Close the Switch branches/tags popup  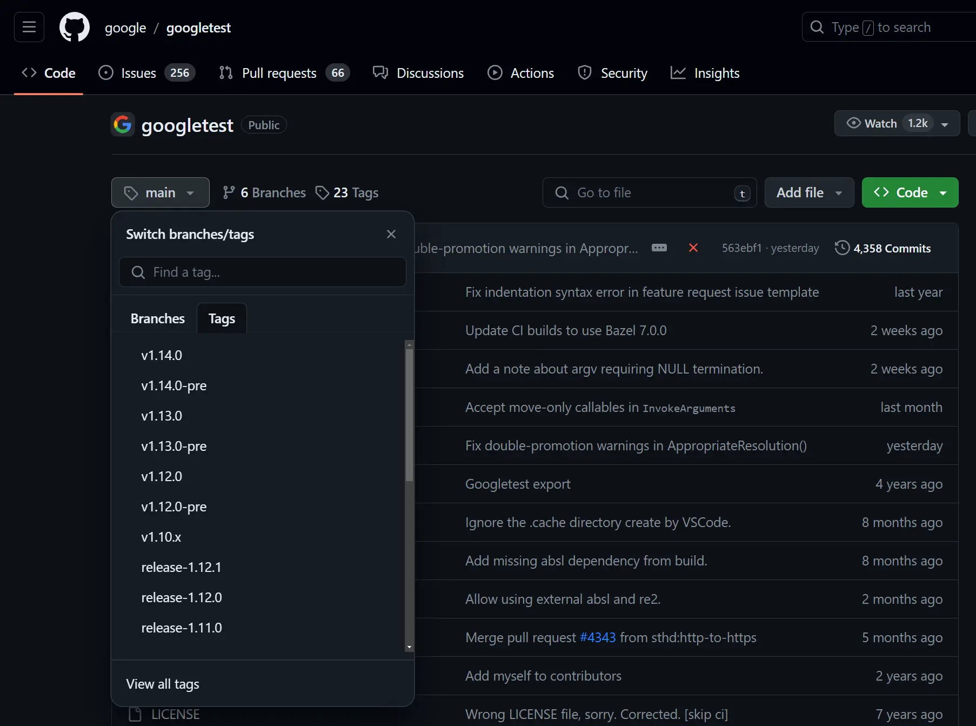[x=391, y=234]
